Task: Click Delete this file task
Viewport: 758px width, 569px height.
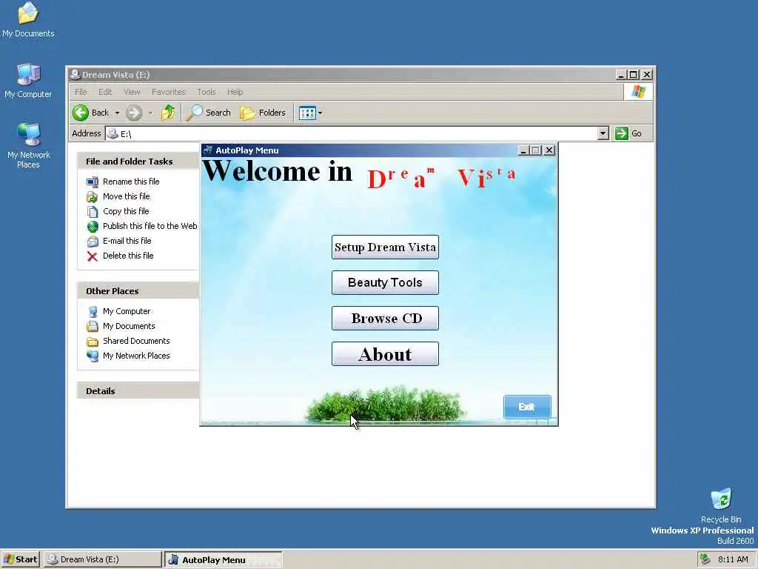Action: pos(128,256)
